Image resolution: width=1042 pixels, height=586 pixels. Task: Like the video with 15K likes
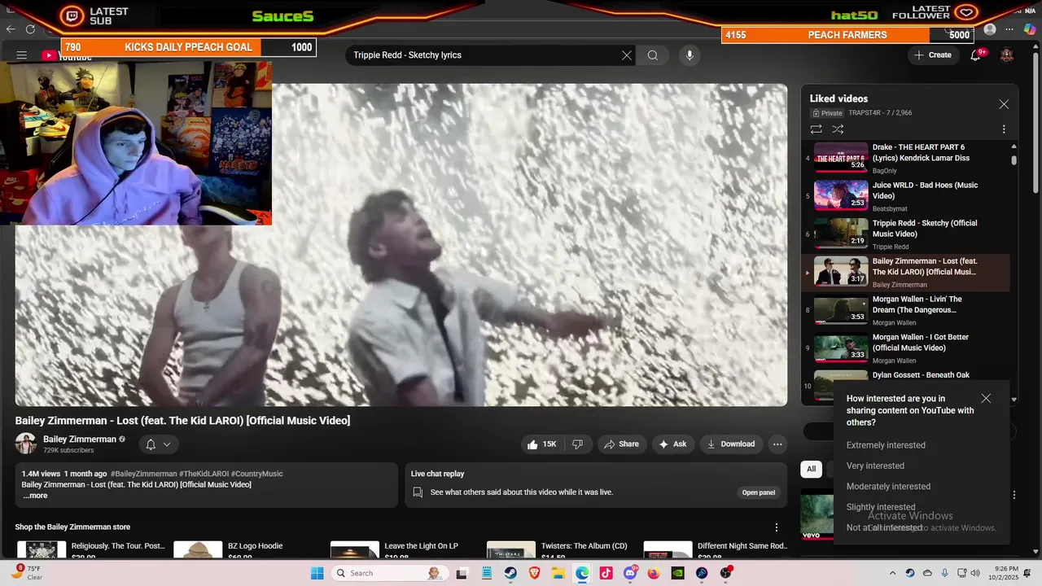point(541,444)
